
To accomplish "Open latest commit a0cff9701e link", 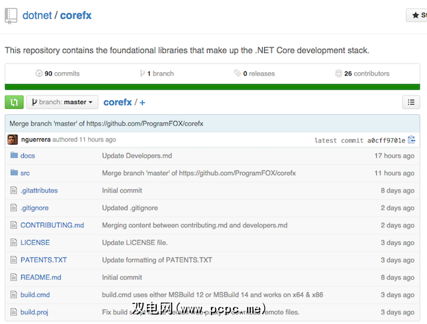I will click(386, 140).
